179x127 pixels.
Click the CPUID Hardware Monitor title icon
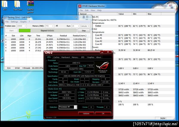pyautogui.click(x=80, y=6)
